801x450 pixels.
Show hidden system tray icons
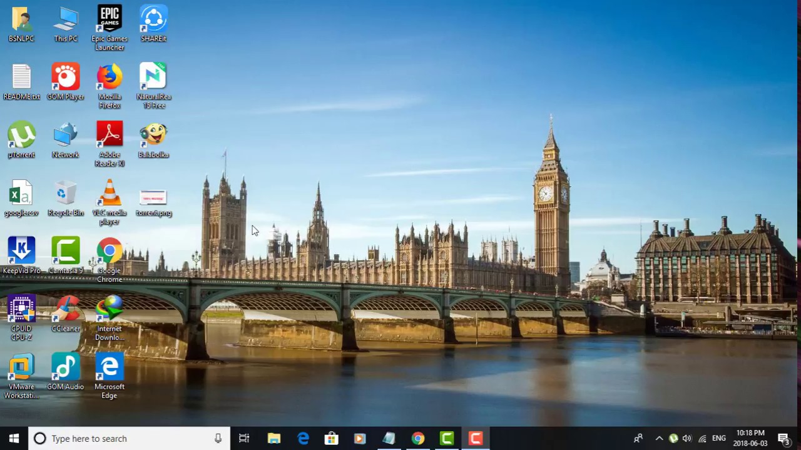point(659,439)
